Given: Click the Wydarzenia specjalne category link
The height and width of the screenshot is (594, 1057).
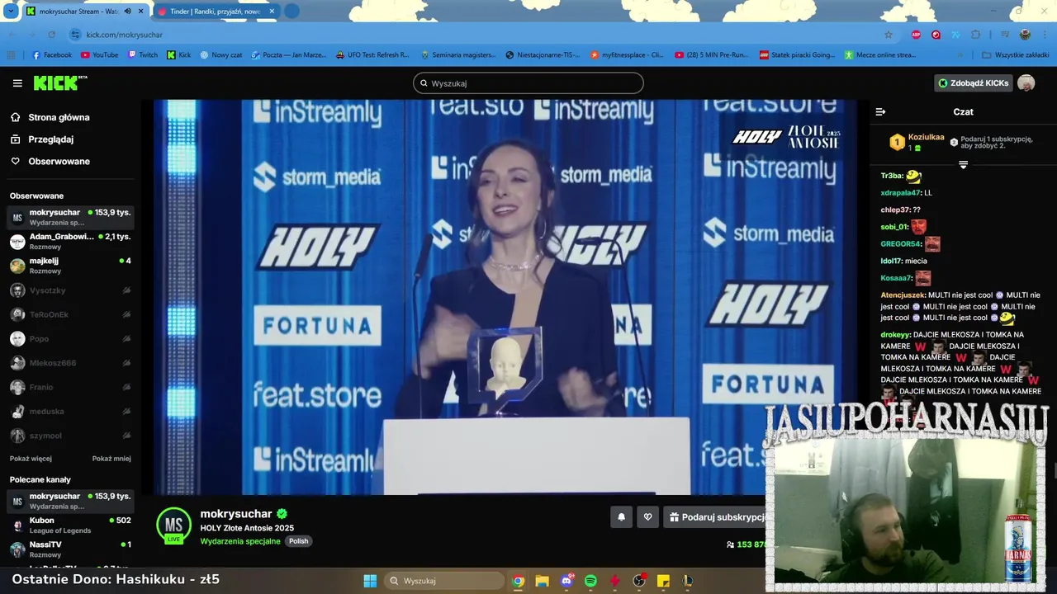Looking at the screenshot, I should tap(240, 541).
